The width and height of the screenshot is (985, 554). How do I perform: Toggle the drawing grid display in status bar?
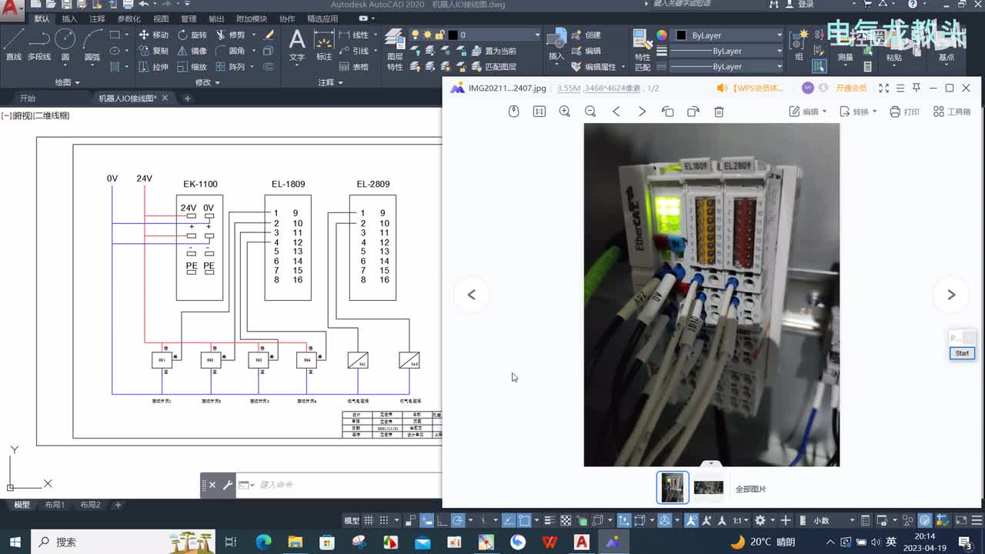click(x=369, y=520)
